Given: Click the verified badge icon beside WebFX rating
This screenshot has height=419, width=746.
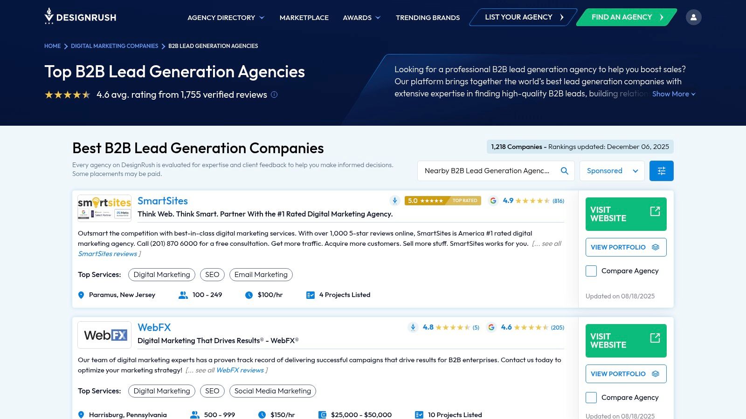Looking at the screenshot, I should click(412, 327).
